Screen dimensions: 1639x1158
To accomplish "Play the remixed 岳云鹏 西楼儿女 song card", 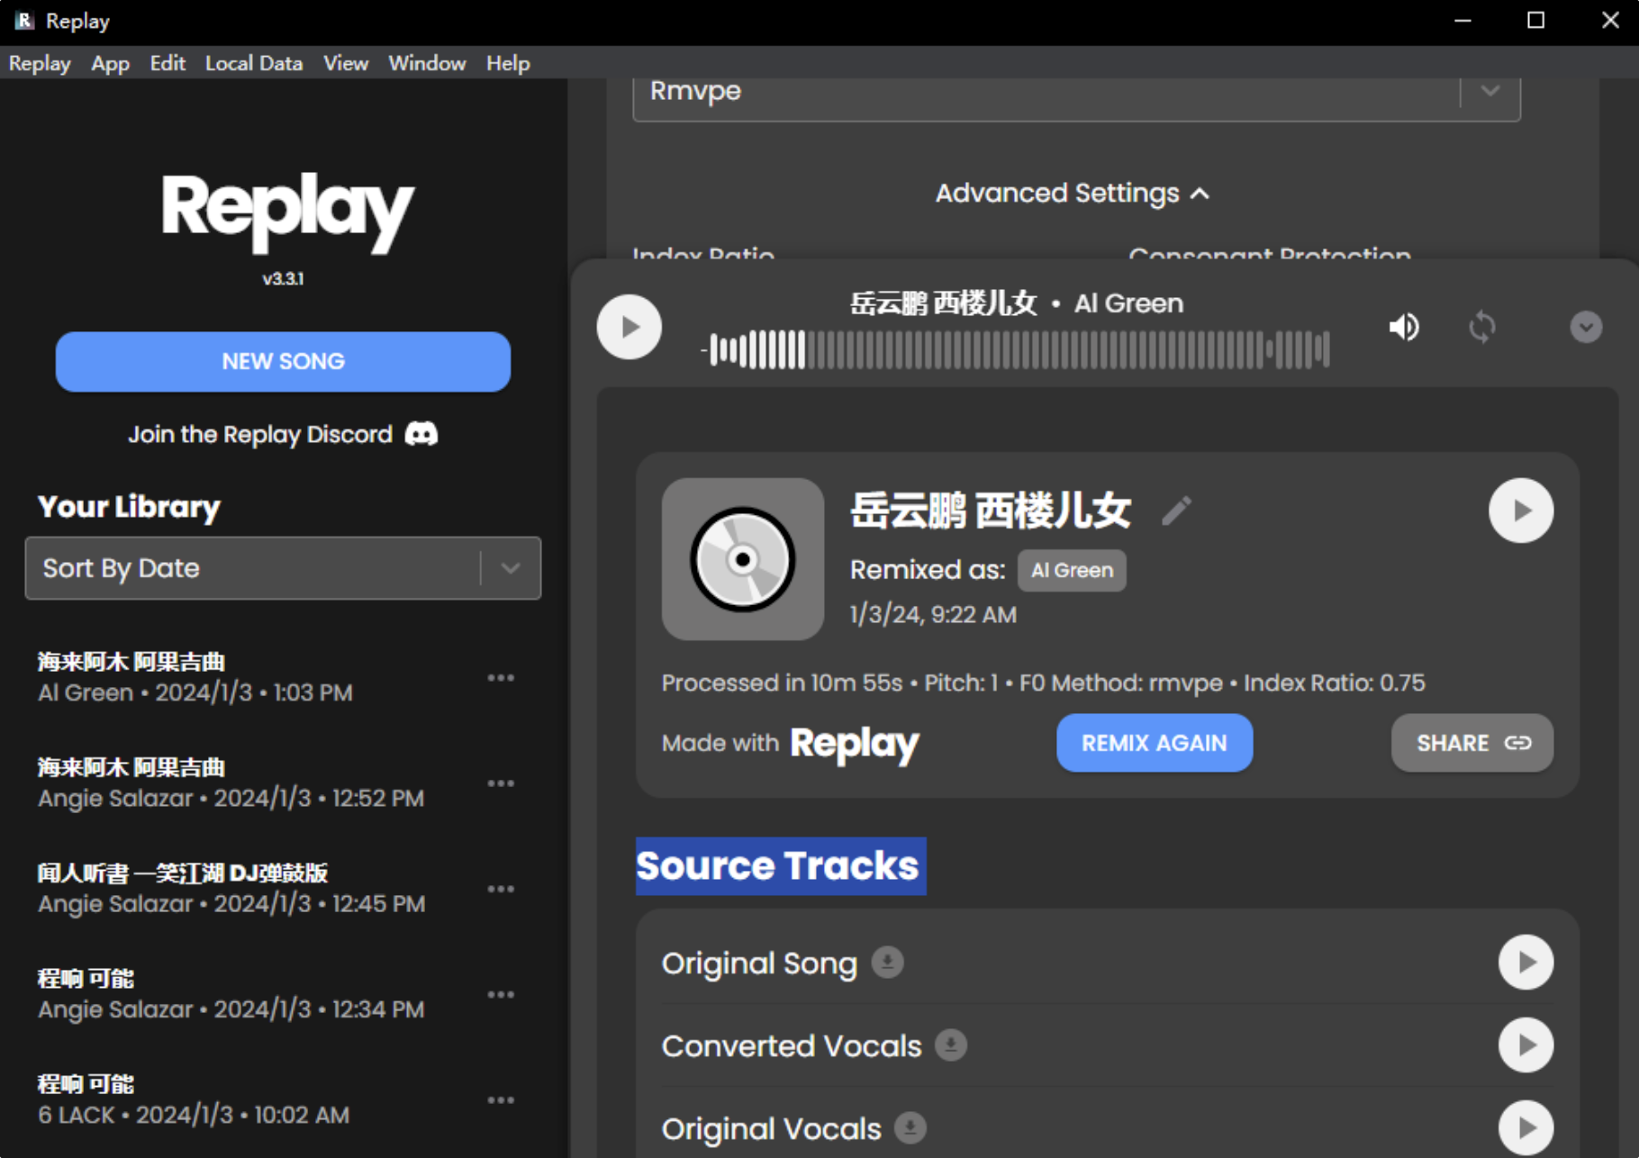I will pyautogui.click(x=1521, y=511).
